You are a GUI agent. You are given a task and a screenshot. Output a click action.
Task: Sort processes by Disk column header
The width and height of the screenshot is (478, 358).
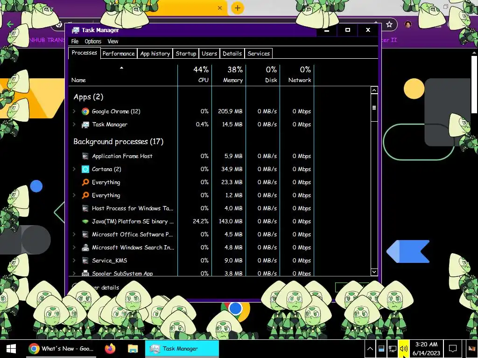coord(263,75)
